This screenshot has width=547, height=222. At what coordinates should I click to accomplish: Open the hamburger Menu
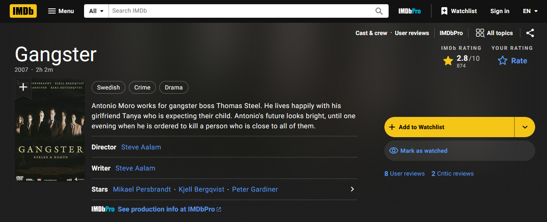[61, 11]
